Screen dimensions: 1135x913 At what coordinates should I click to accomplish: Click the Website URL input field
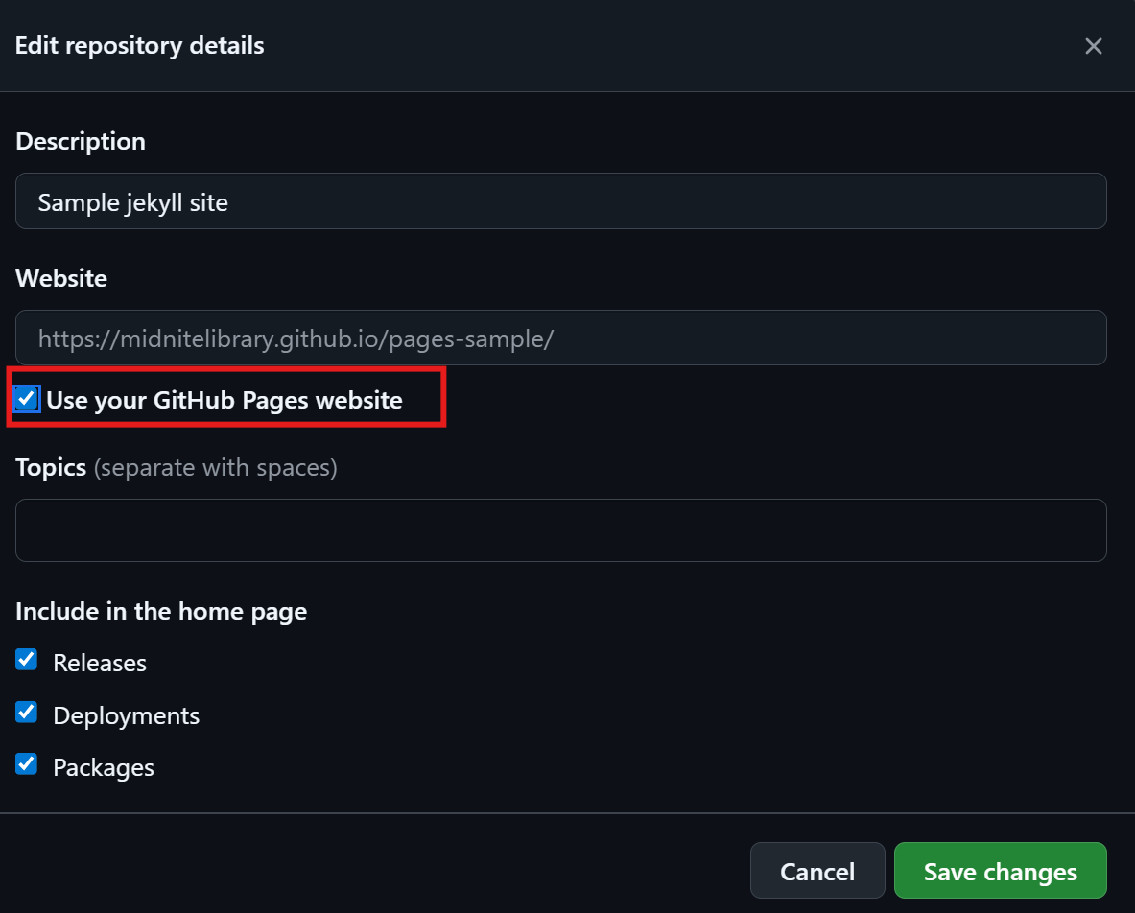coord(561,338)
